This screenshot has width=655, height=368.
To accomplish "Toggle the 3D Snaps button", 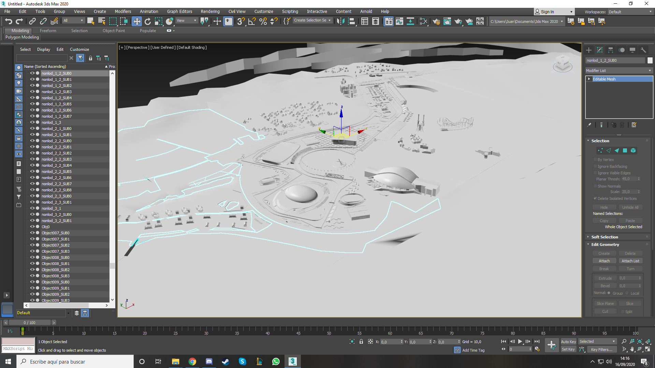I will pos(241,21).
